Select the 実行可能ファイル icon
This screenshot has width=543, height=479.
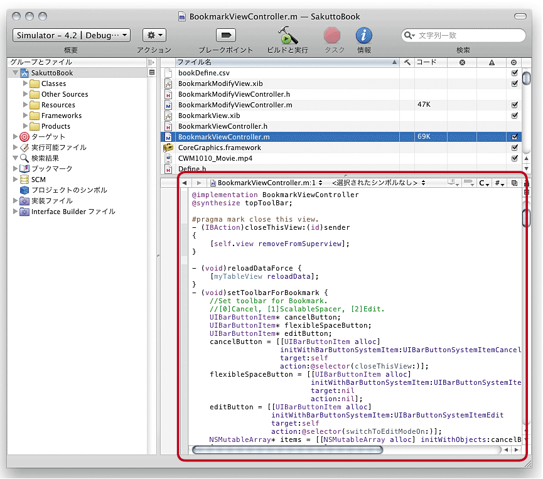[24, 148]
